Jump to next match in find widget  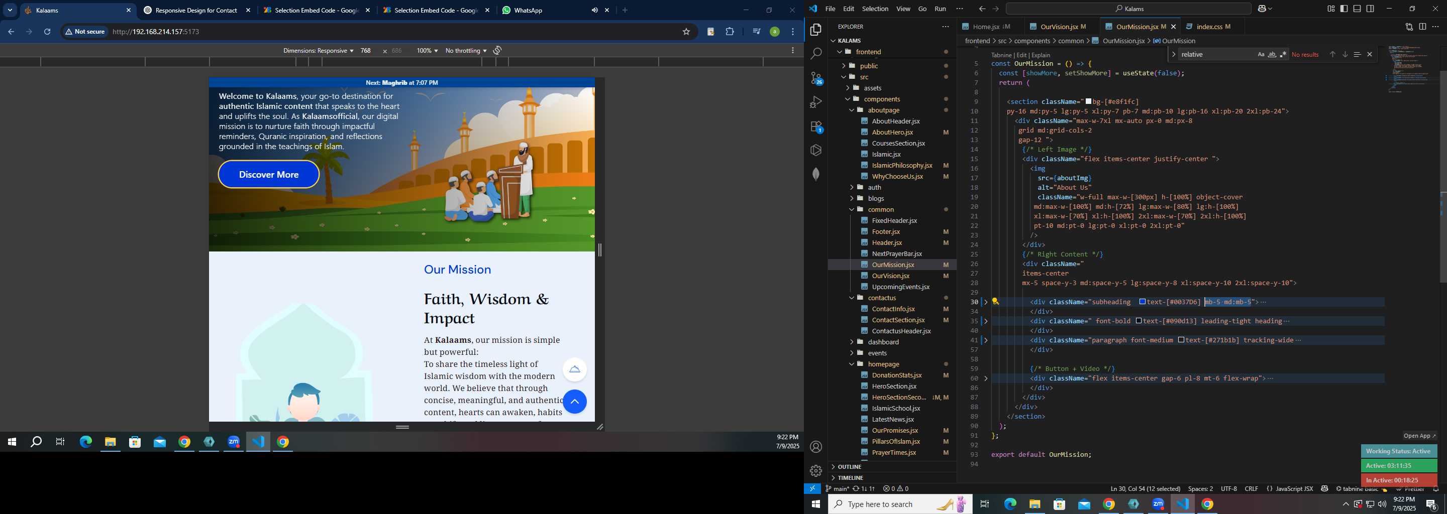pyautogui.click(x=1345, y=54)
